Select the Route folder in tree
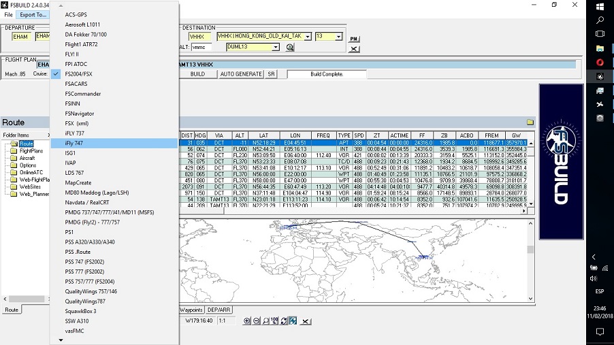The width and height of the screenshot is (614, 345). point(27,144)
